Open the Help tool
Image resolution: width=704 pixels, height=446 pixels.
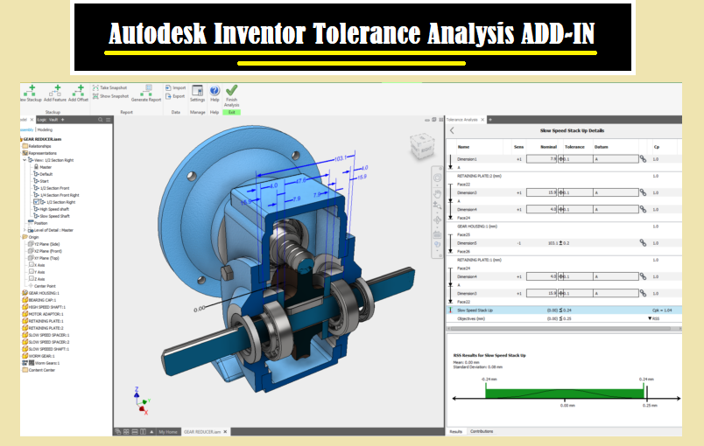tap(215, 94)
